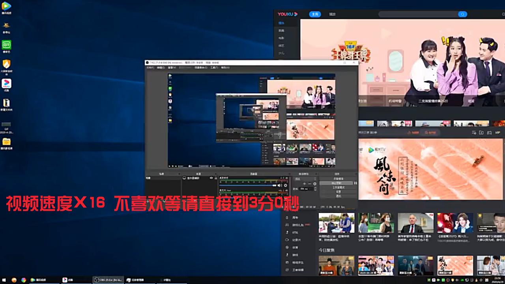Switch to the 主页 tab in Youku
This screenshot has height=284, width=505.
[315, 14]
